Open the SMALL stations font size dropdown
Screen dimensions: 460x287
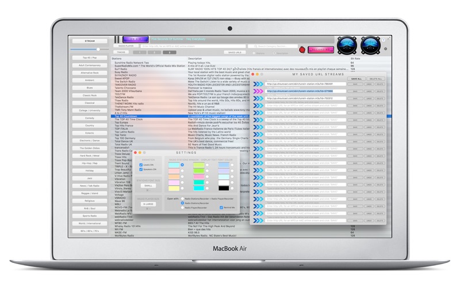click(x=148, y=185)
